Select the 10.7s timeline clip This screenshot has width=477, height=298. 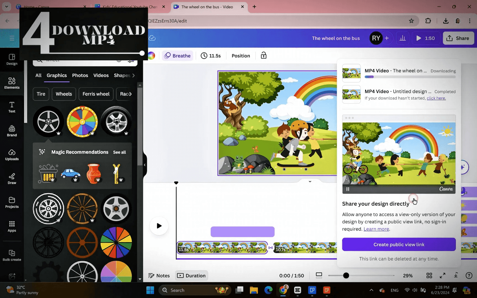305,248
